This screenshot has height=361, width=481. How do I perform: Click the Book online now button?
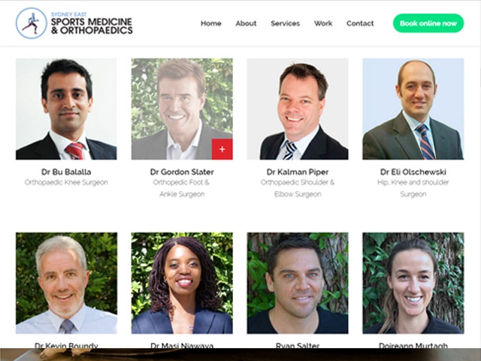pos(428,23)
